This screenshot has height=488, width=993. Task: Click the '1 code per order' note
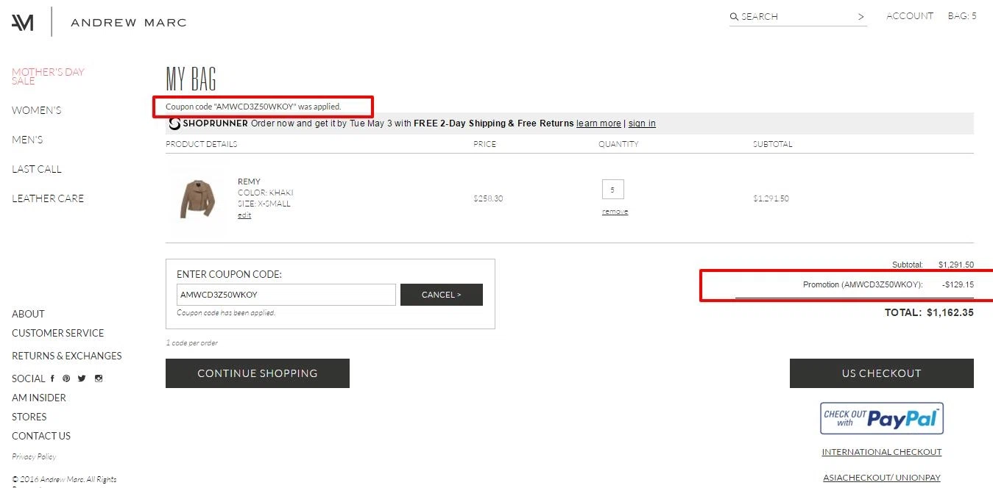coord(191,342)
